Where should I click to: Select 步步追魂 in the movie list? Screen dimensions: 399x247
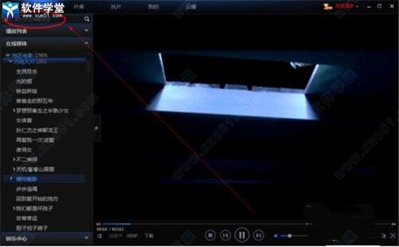tap(27, 189)
